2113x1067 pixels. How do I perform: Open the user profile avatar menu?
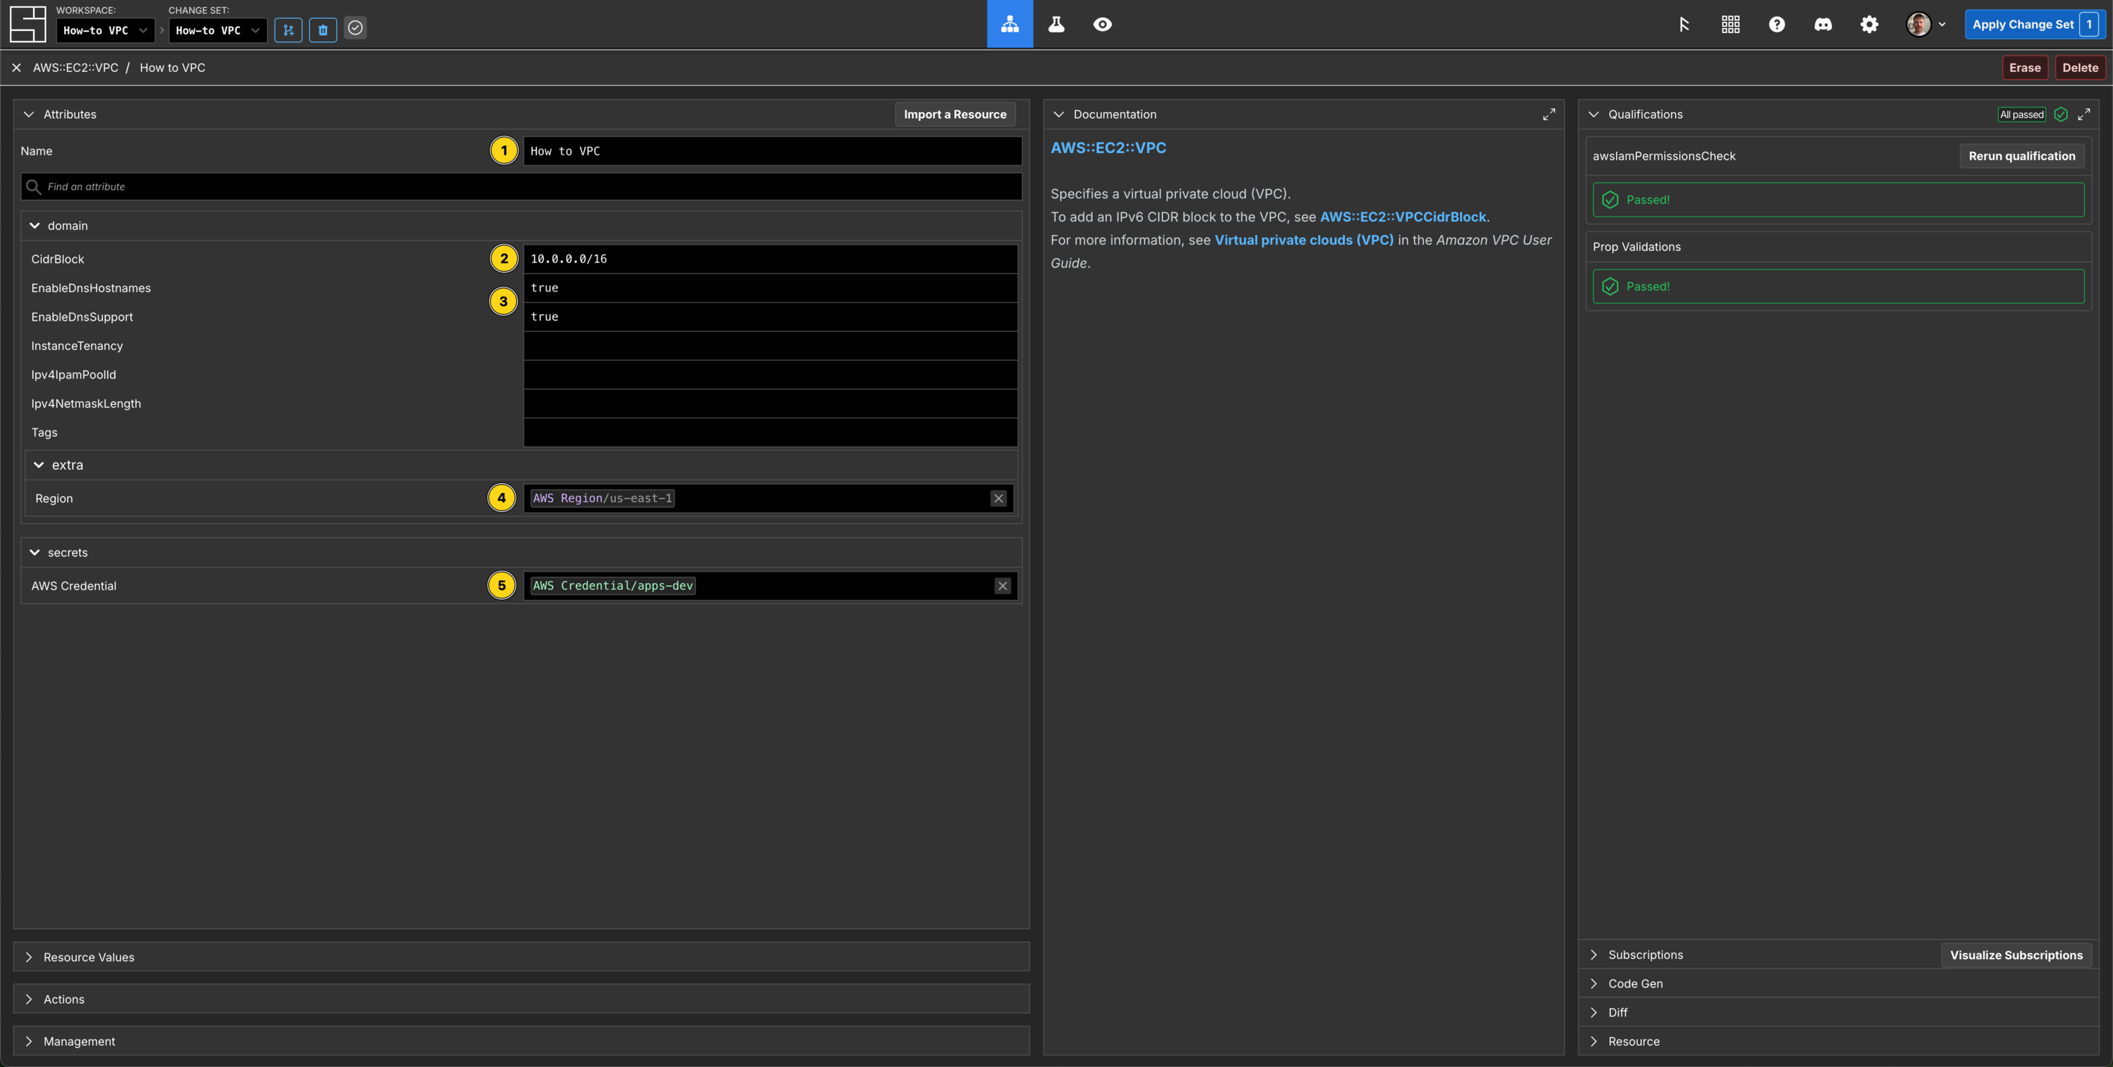click(x=1925, y=24)
